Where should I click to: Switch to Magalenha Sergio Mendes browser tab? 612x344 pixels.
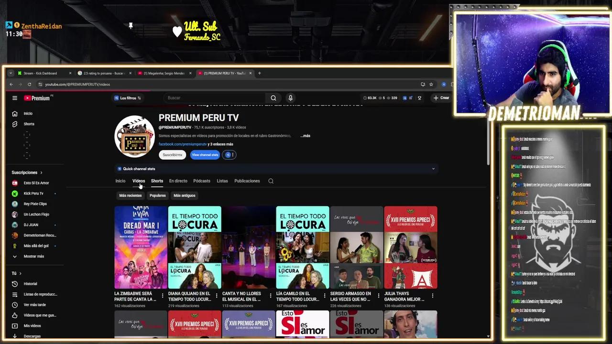(x=164, y=73)
